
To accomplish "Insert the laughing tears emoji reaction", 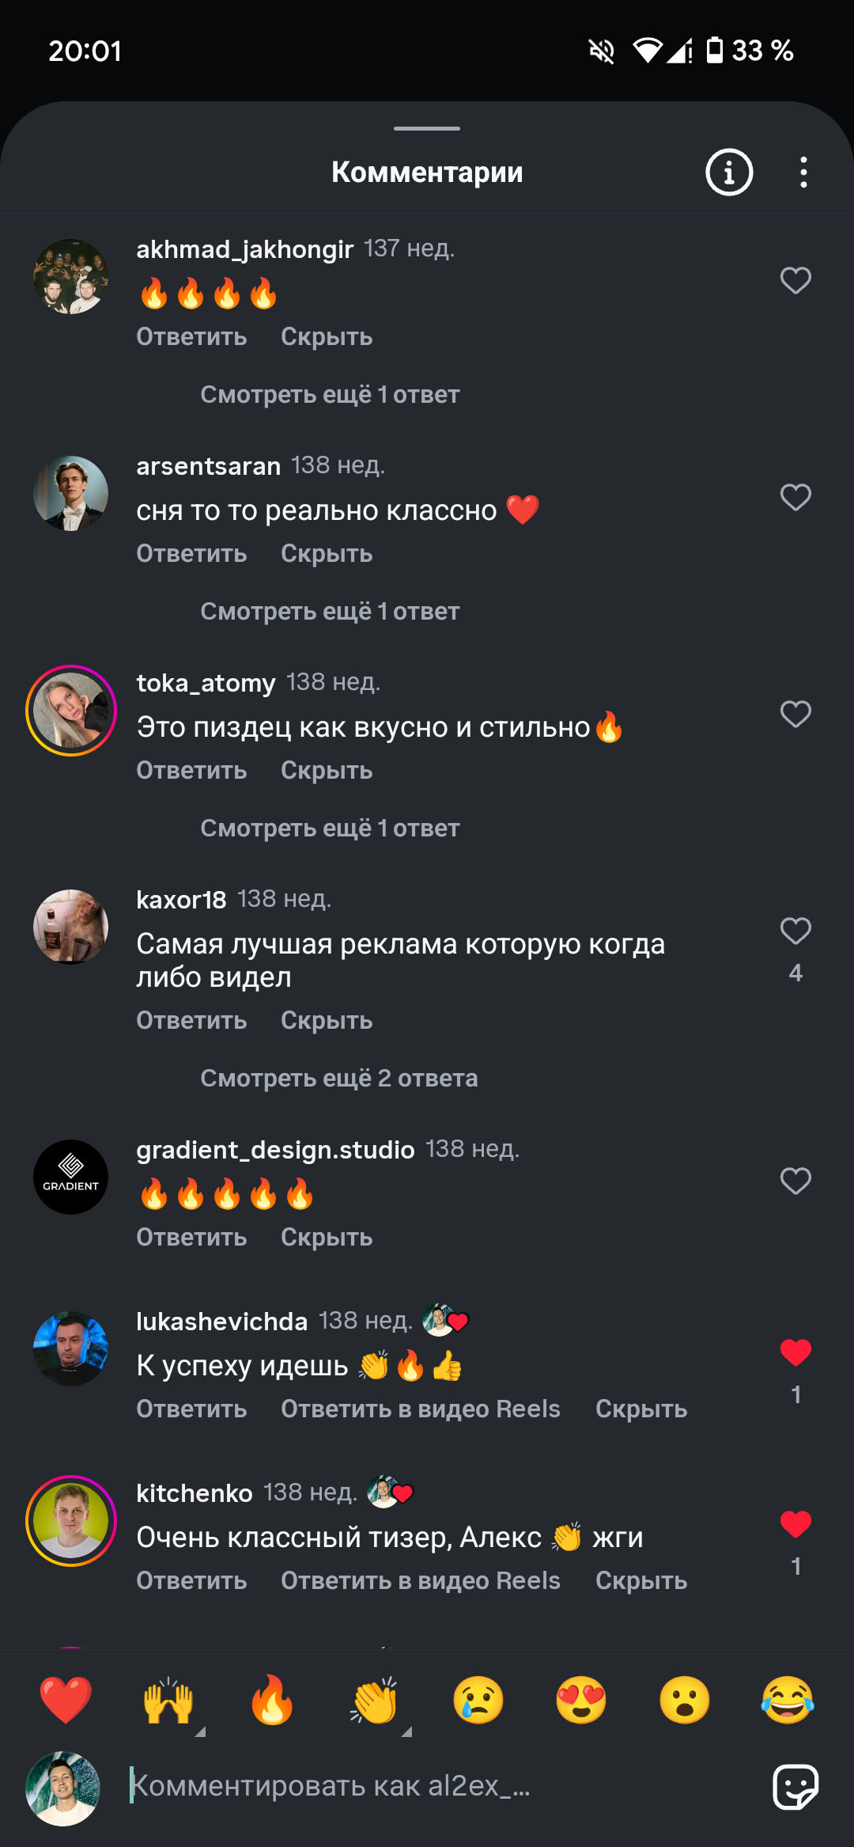I will coord(788,1700).
